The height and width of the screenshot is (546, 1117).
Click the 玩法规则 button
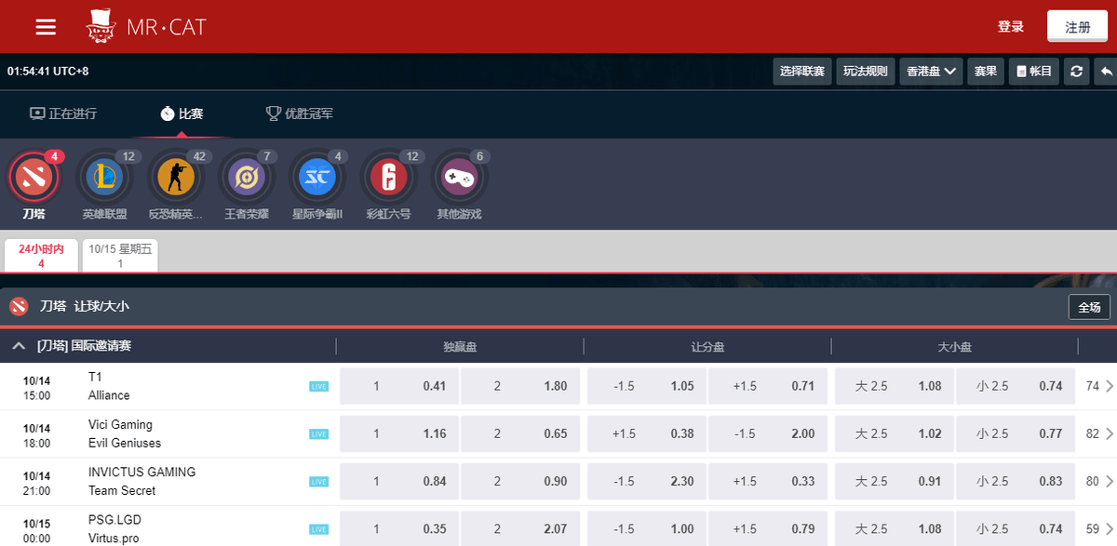tap(866, 72)
